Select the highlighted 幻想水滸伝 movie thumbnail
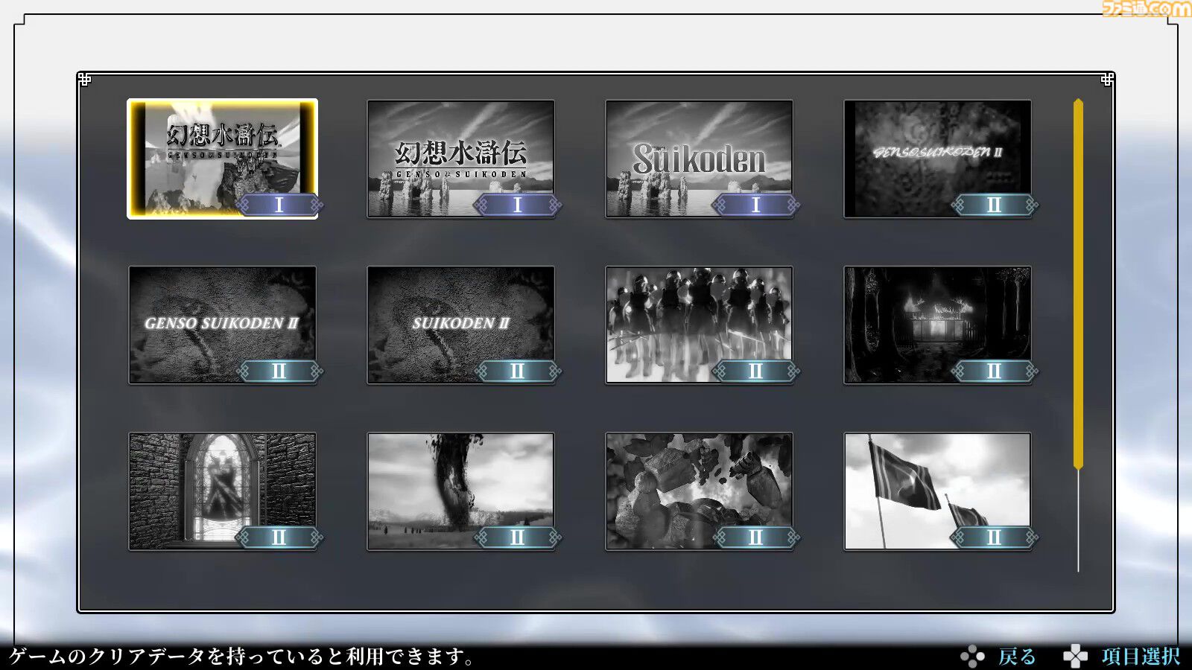This screenshot has height=670, width=1192. [222, 159]
